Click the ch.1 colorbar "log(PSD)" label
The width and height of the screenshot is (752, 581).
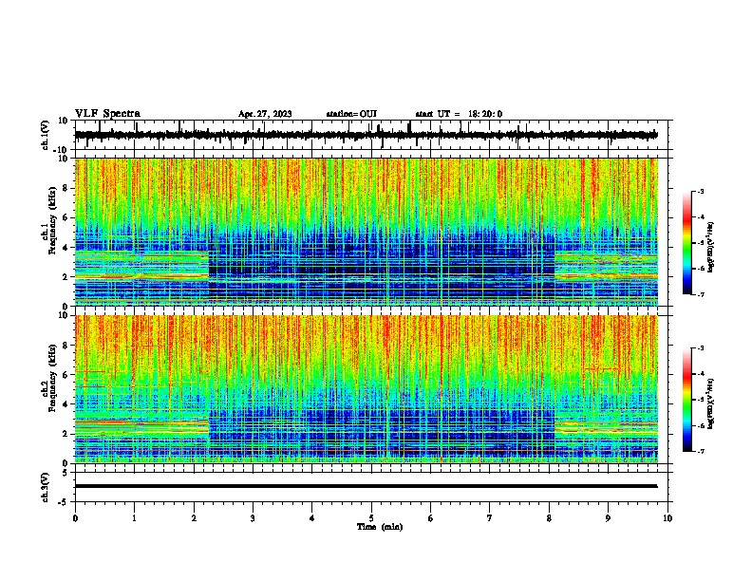710,247
